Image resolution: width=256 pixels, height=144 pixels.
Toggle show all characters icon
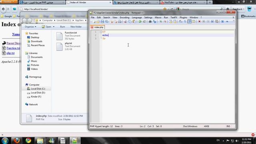pos(185,22)
